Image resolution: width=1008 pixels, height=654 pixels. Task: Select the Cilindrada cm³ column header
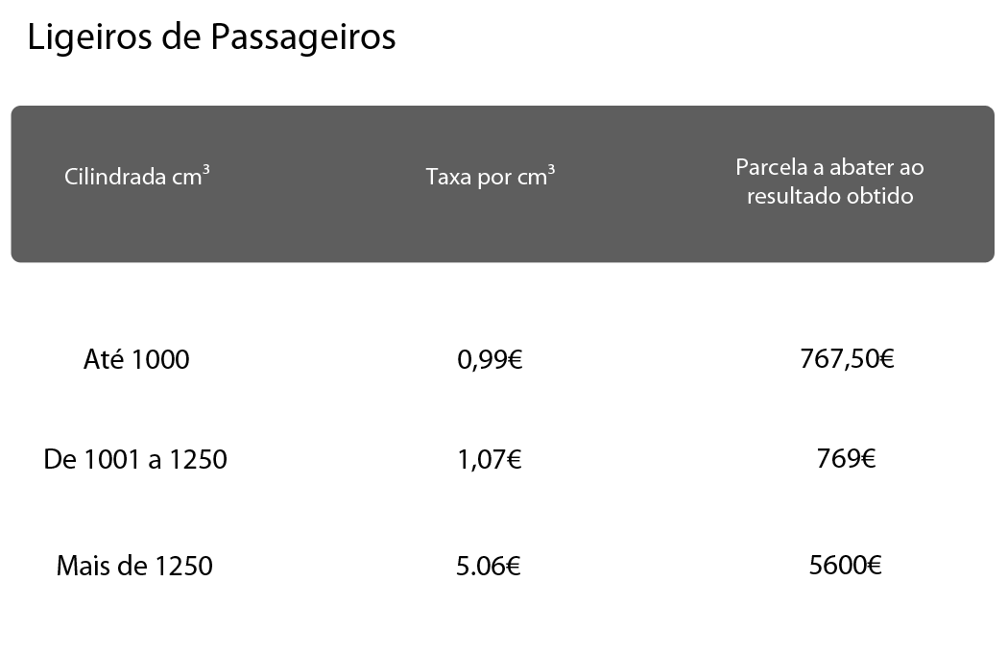click(x=137, y=176)
